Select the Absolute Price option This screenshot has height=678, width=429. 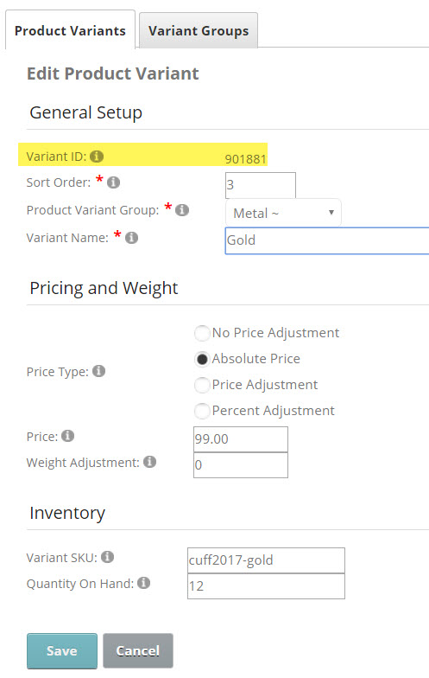tap(202, 359)
